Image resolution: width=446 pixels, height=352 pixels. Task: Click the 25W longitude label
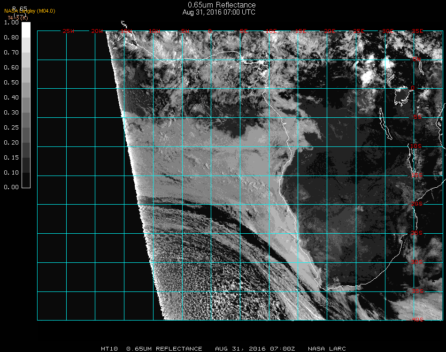point(68,31)
